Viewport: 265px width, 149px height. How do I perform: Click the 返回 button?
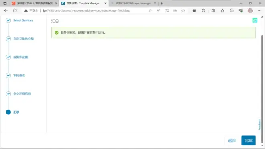(232, 141)
